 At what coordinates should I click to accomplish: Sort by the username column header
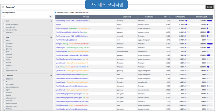[127, 17]
